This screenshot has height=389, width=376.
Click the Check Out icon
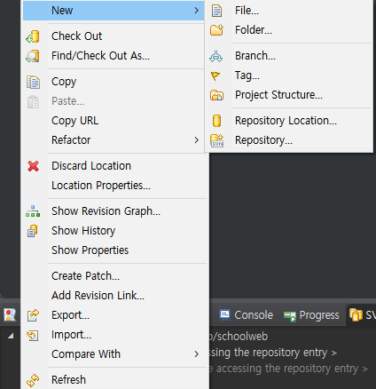(33, 36)
